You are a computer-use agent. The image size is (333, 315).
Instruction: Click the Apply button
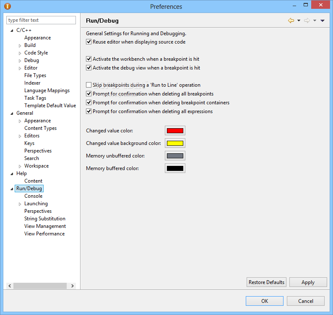point(308,282)
